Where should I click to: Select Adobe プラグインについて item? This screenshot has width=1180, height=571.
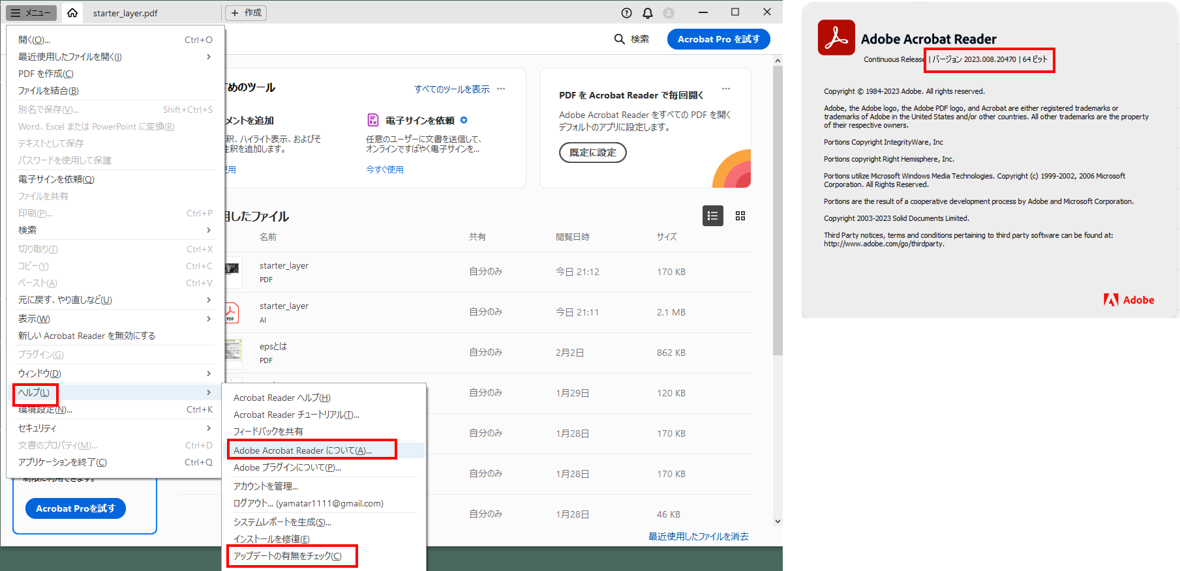(324, 467)
